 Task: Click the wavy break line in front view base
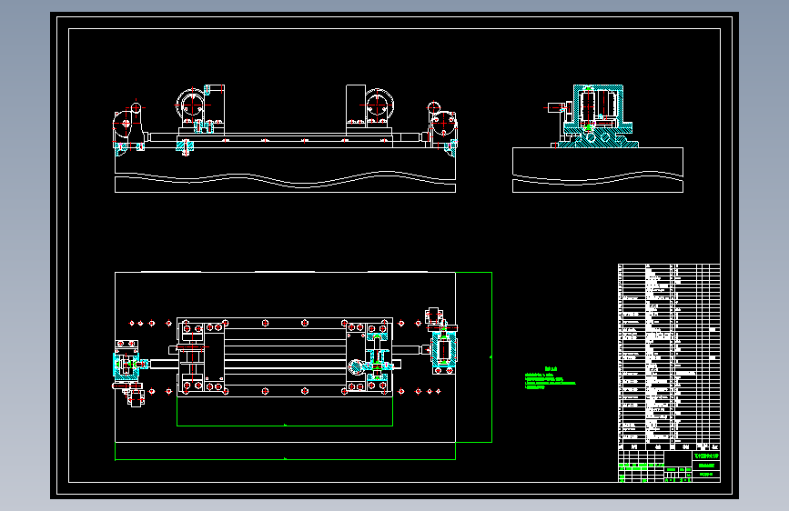286,179
